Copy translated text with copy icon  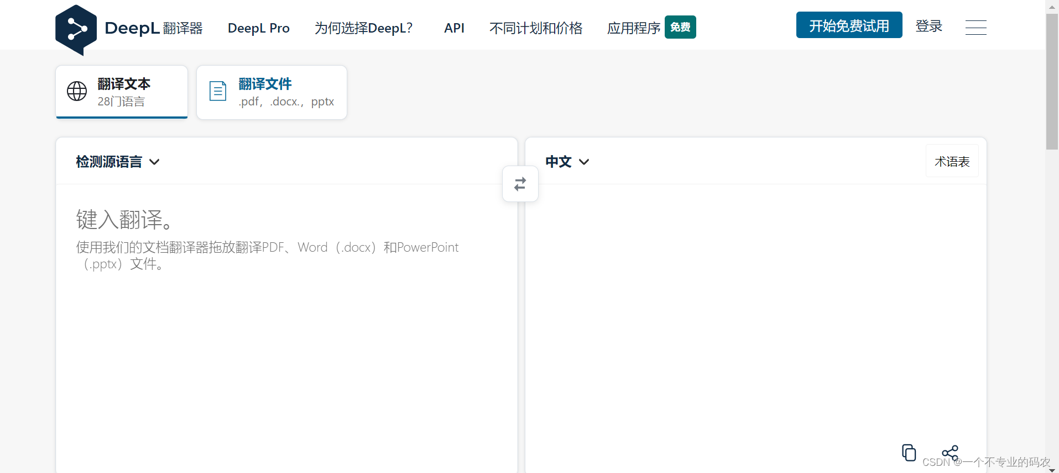tap(909, 453)
